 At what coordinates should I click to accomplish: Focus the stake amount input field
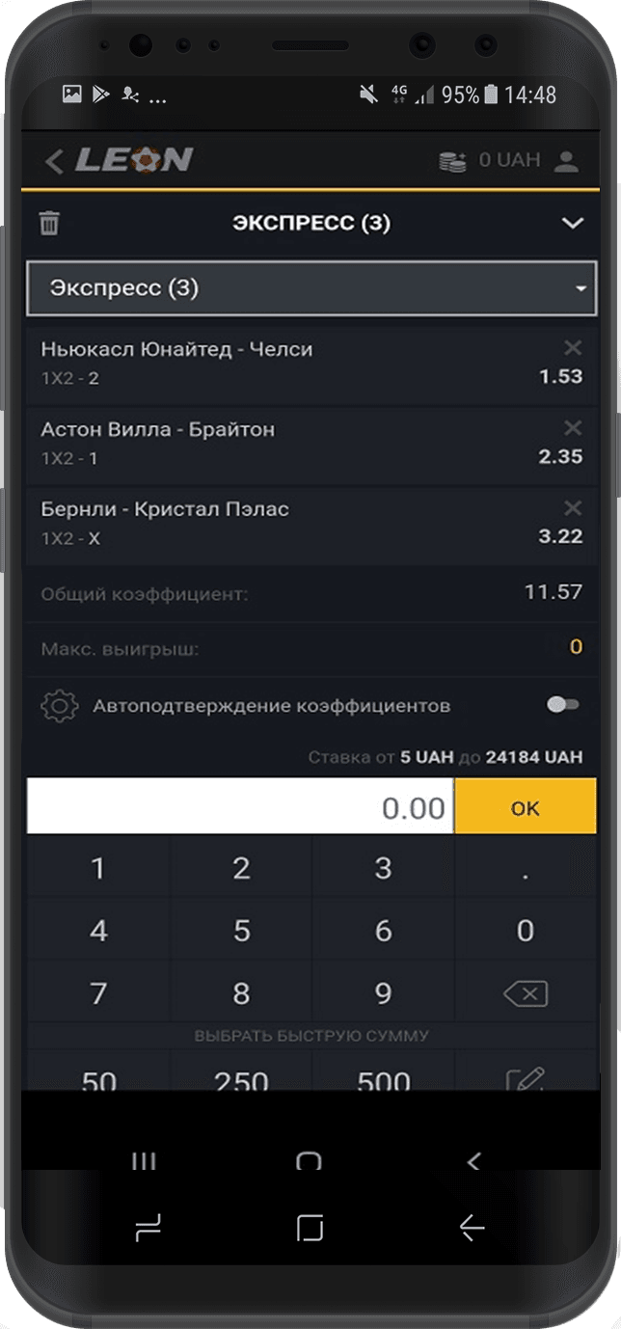(240, 807)
